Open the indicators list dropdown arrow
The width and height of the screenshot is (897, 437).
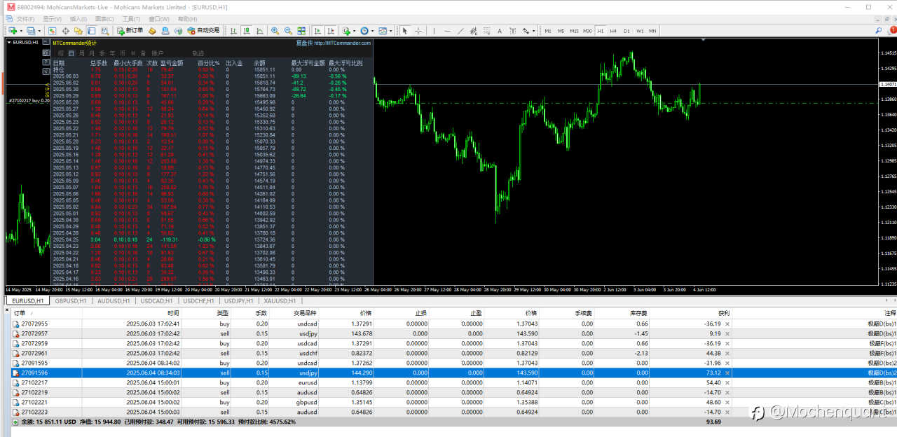tap(355, 31)
